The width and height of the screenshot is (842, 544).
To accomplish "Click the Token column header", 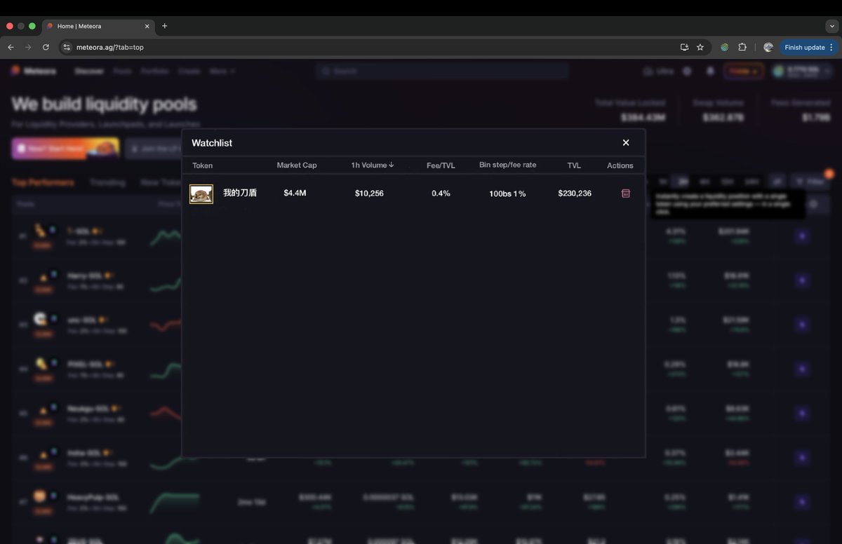I will [202, 165].
